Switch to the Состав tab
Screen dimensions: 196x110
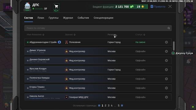point(28,18)
